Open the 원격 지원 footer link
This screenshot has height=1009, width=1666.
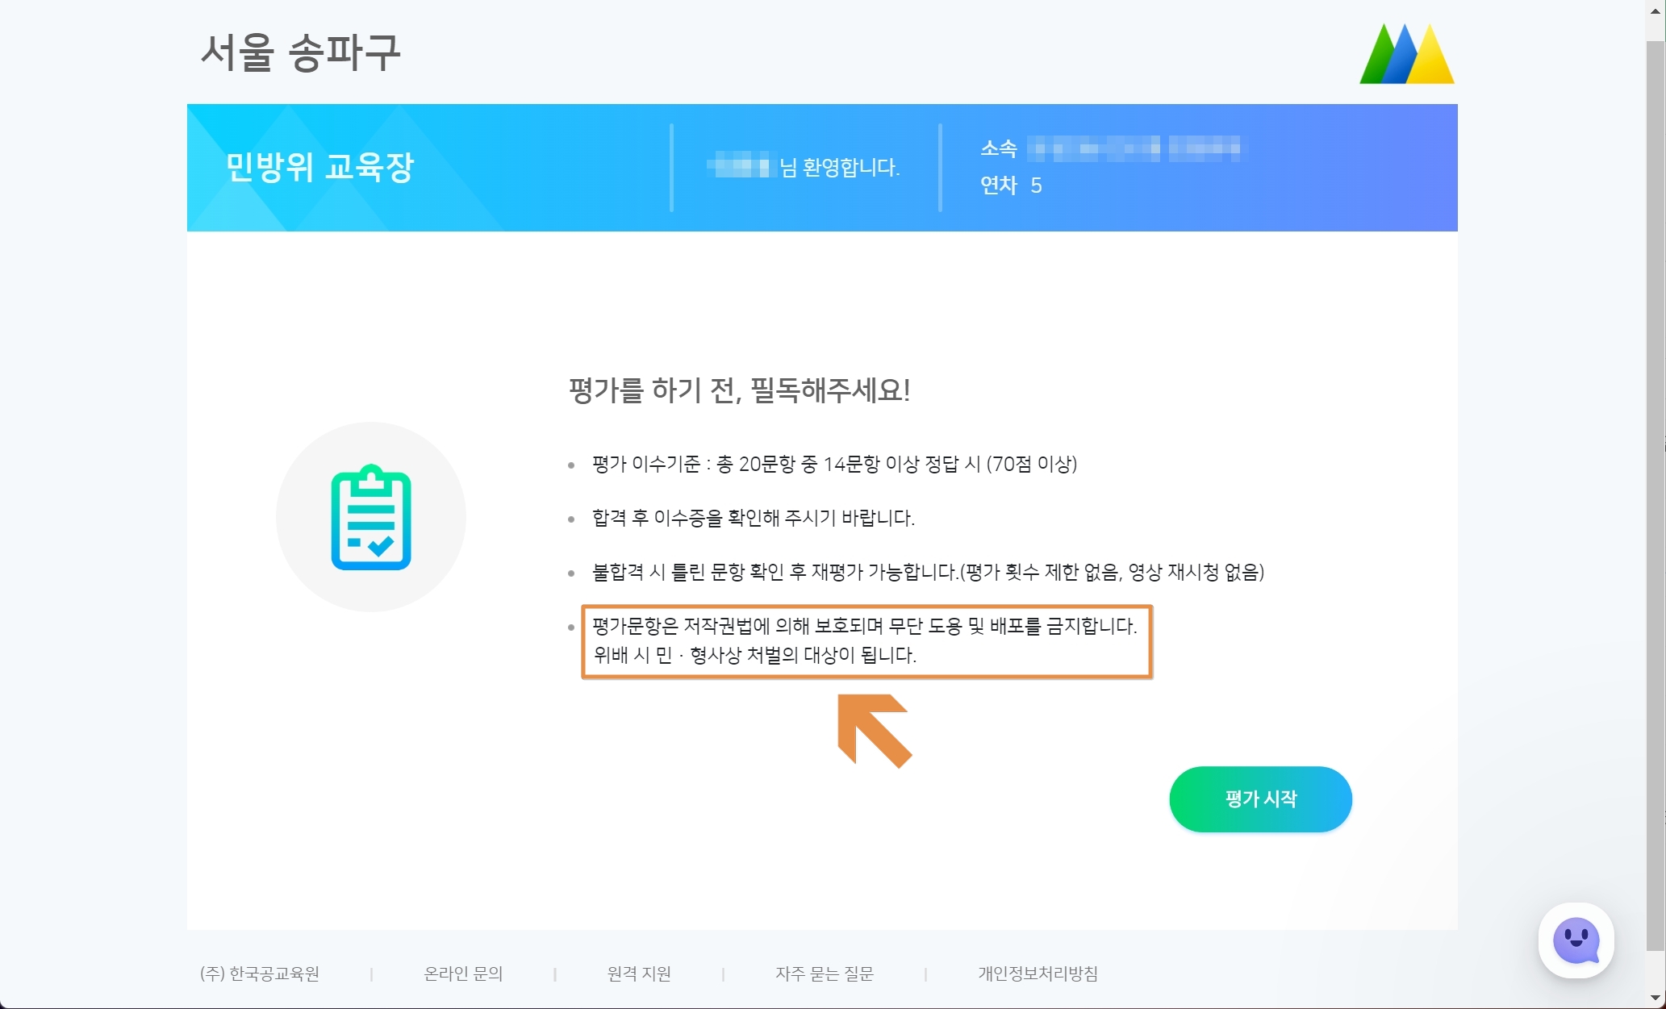pyautogui.click(x=639, y=974)
